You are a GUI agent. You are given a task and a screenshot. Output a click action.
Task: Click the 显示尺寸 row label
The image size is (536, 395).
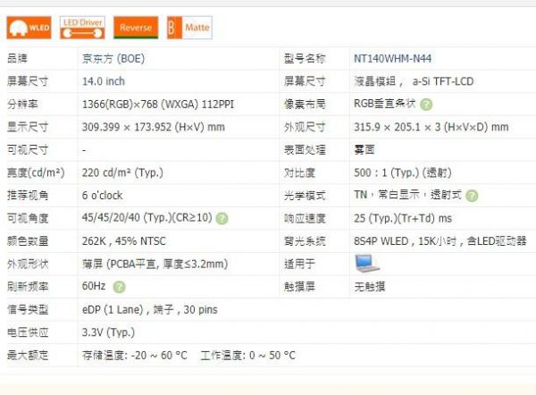(x=28, y=127)
